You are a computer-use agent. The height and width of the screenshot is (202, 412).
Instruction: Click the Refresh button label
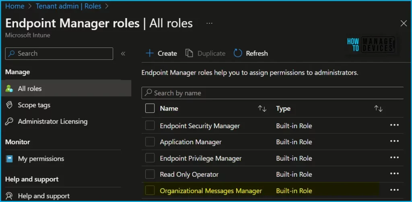pyautogui.click(x=257, y=53)
